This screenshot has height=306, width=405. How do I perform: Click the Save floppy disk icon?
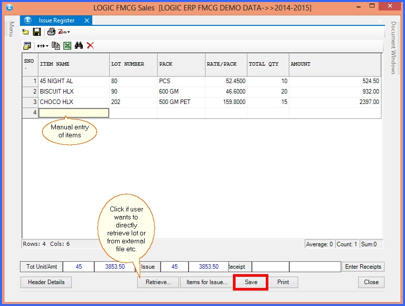37,31
